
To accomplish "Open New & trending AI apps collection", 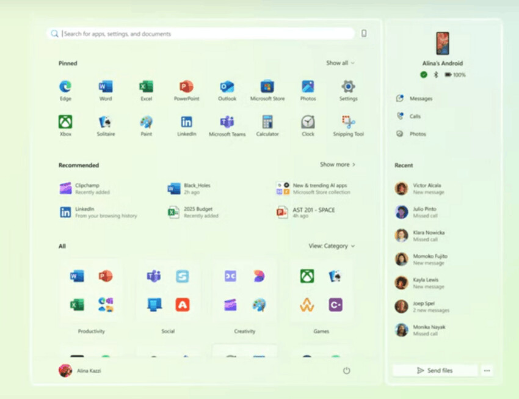I will [x=313, y=188].
